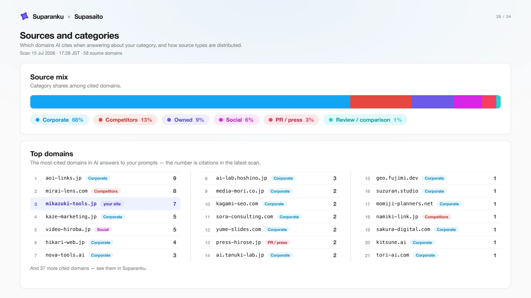531x298 pixels.
Task: Select the Corporate 68% legend chip
Action: point(60,120)
